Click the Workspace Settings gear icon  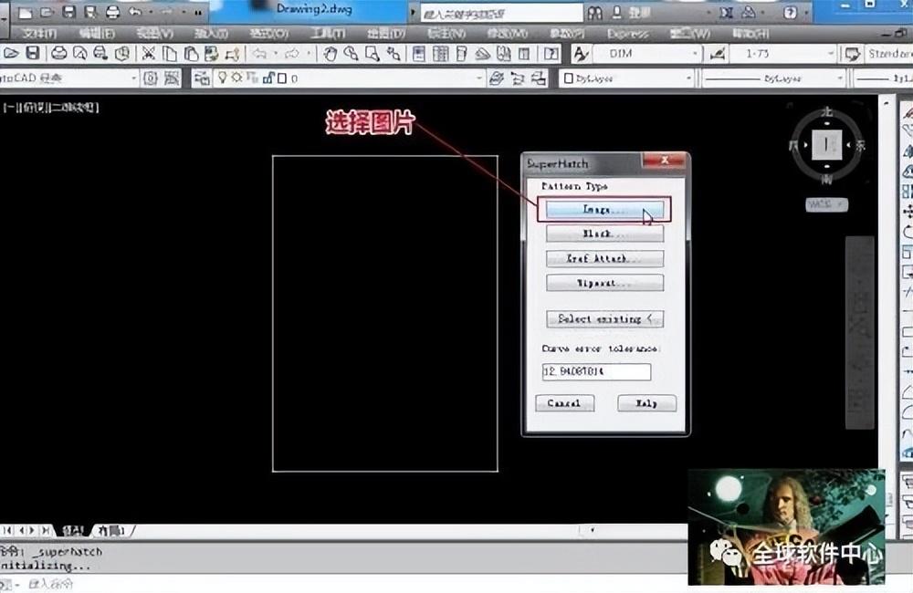click(x=151, y=78)
